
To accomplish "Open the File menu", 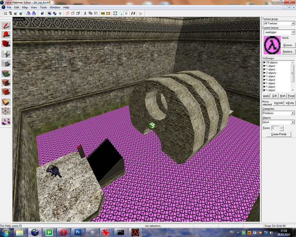I will (9, 8).
